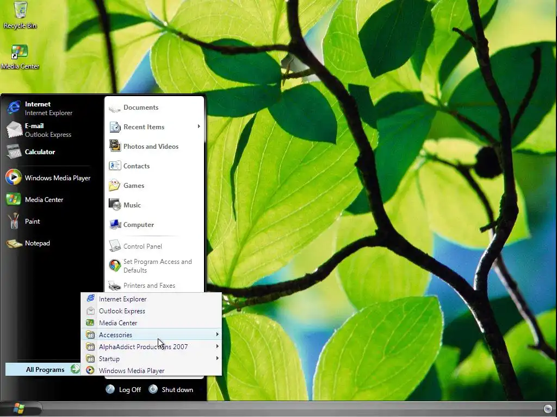Select the Accessories menu entry

click(x=151, y=334)
